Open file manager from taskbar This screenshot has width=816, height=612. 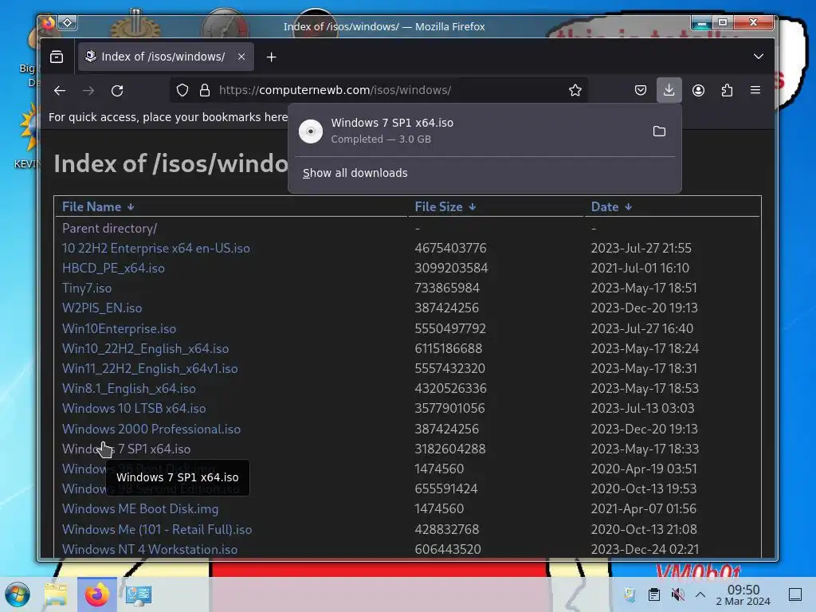point(57,594)
